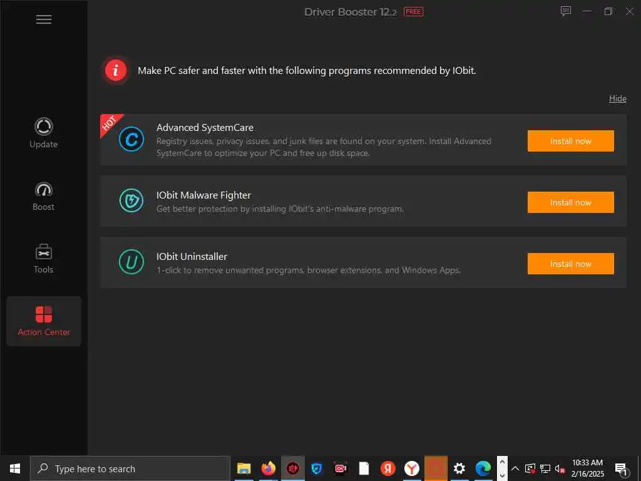Screen dimensions: 641x481
Task: Open the white document taskbar icon
Action: 364,468
